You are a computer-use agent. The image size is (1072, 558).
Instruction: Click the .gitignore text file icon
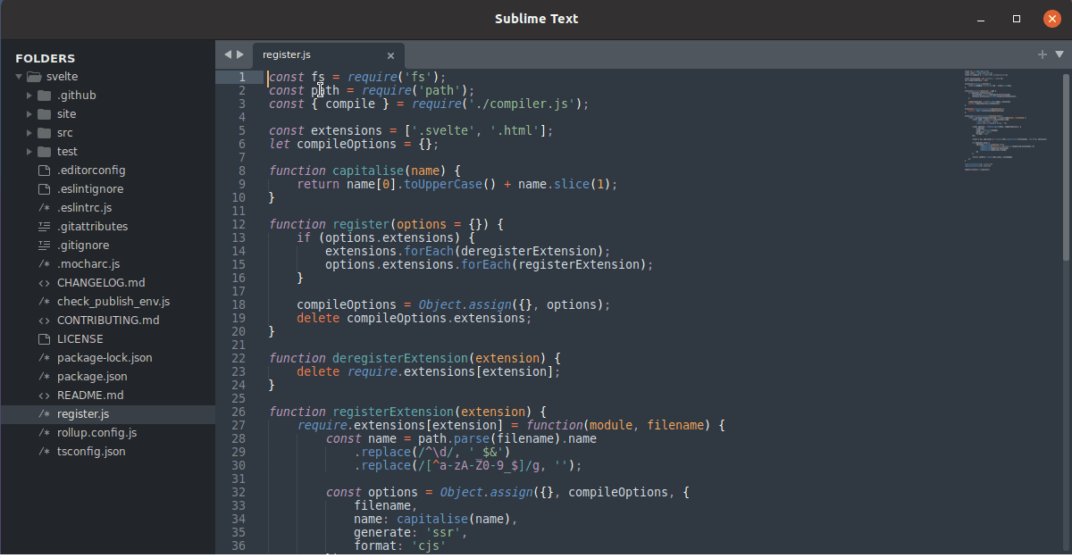[x=45, y=246]
